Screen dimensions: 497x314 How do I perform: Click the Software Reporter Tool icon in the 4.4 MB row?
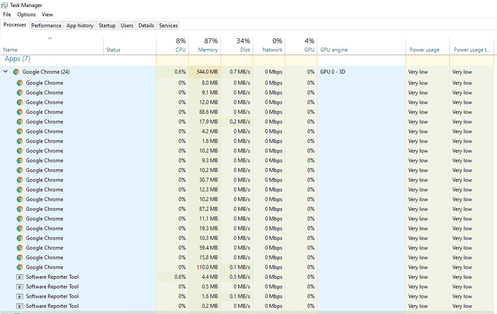(x=20, y=277)
